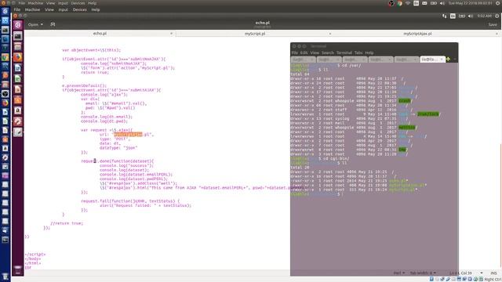
Task: Click guest network indicator icon
Action: point(445,16)
